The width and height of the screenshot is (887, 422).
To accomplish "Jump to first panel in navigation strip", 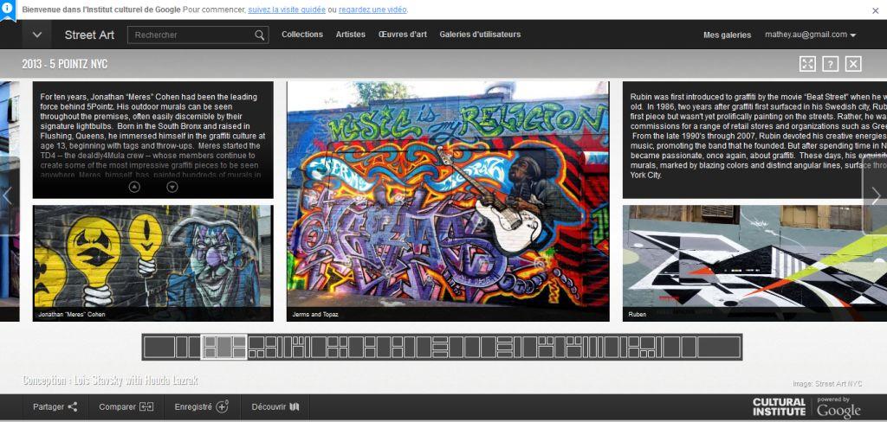I will coord(159,347).
